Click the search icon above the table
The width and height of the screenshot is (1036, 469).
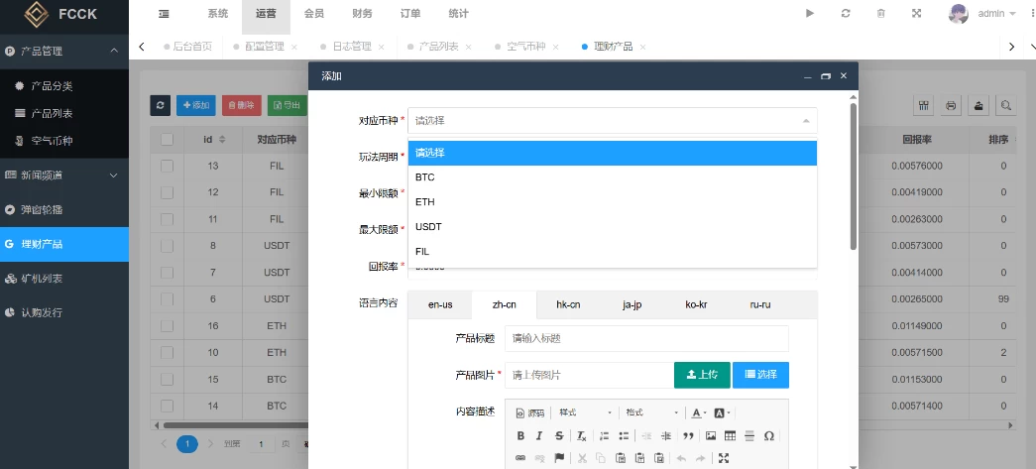click(1005, 105)
